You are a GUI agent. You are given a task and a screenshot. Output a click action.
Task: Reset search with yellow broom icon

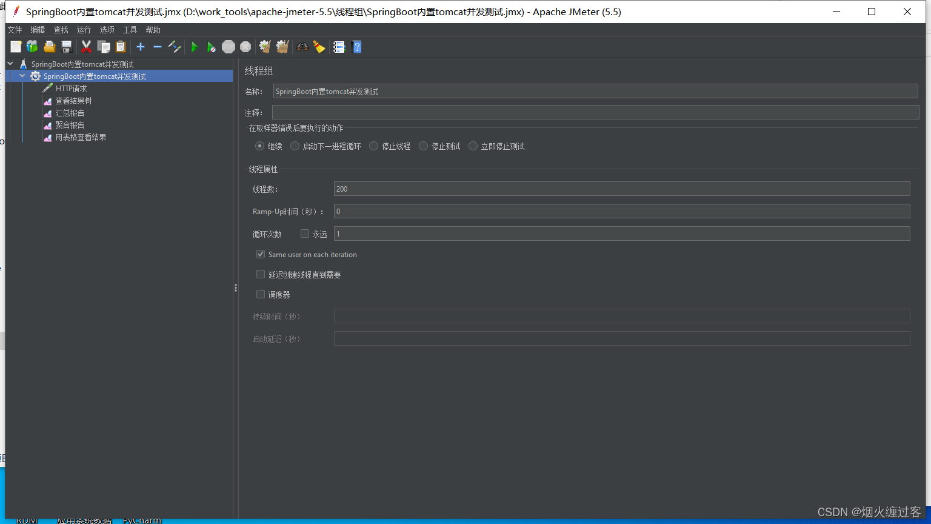[x=319, y=47]
